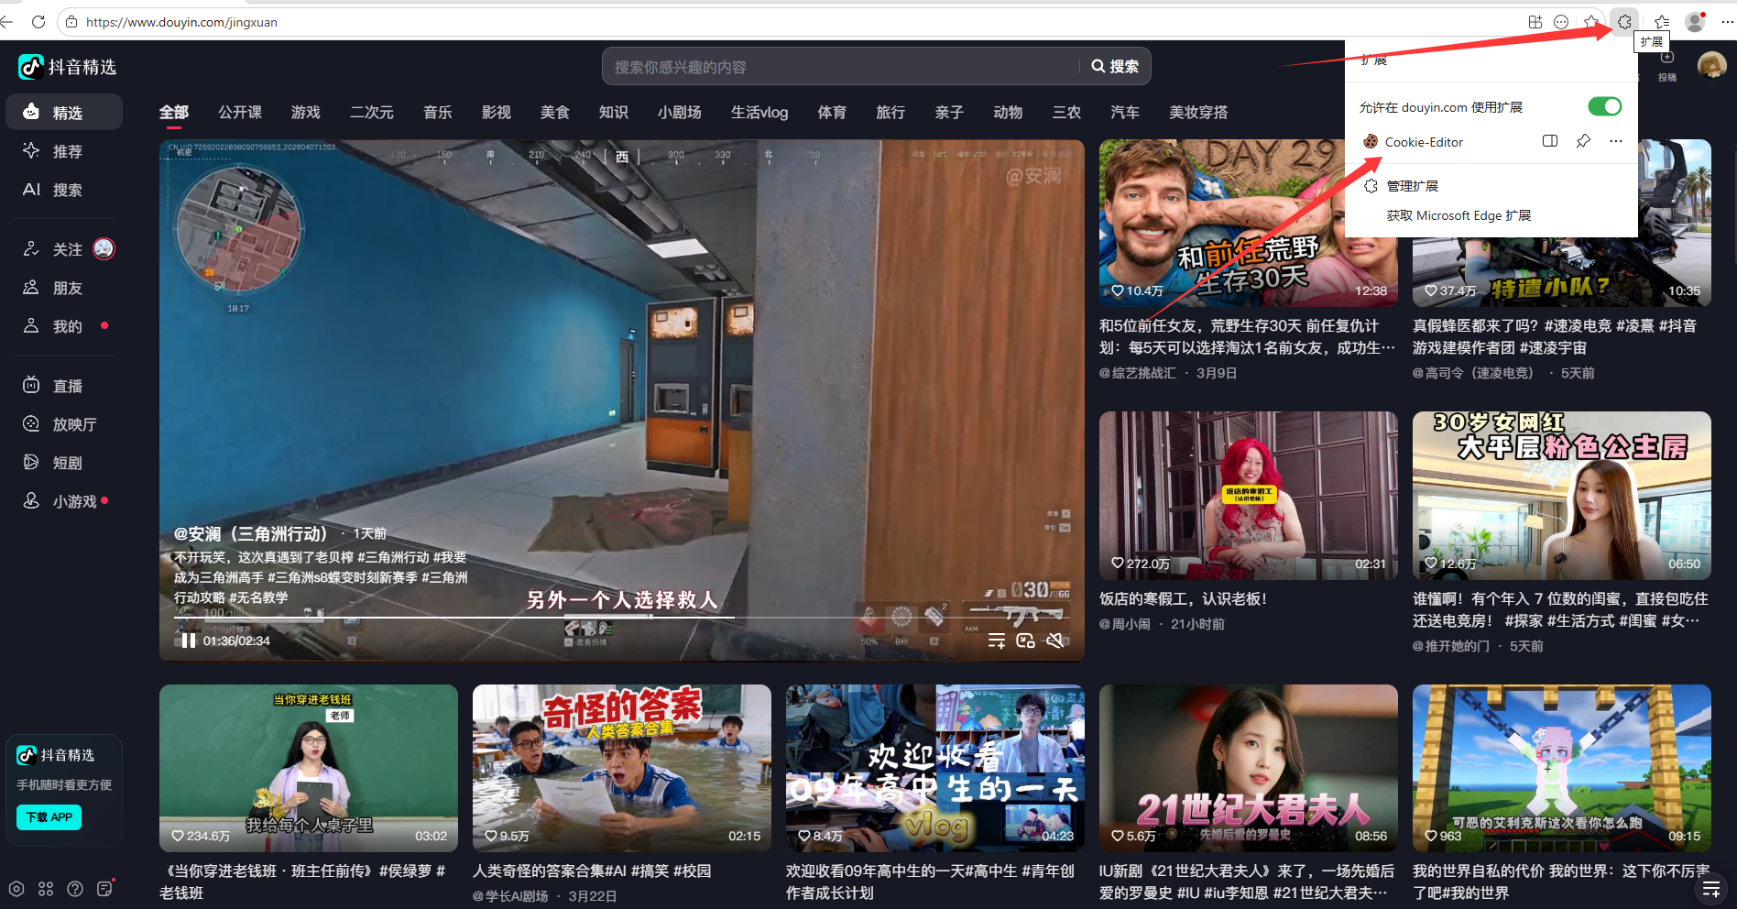Open more options for Cookie-Editor
This screenshot has width=1737, height=909.
(1615, 141)
